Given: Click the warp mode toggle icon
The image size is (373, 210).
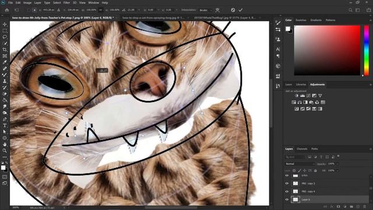Looking at the screenshot, I should [x=217, y=10].
